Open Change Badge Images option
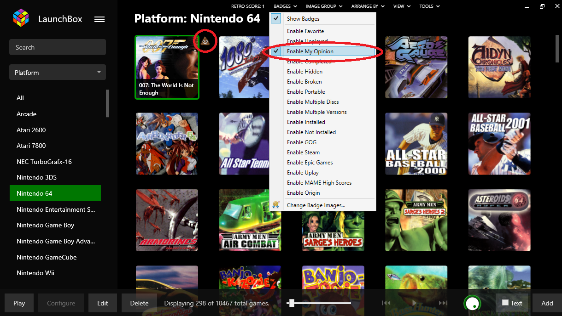 tap(323, 205)
